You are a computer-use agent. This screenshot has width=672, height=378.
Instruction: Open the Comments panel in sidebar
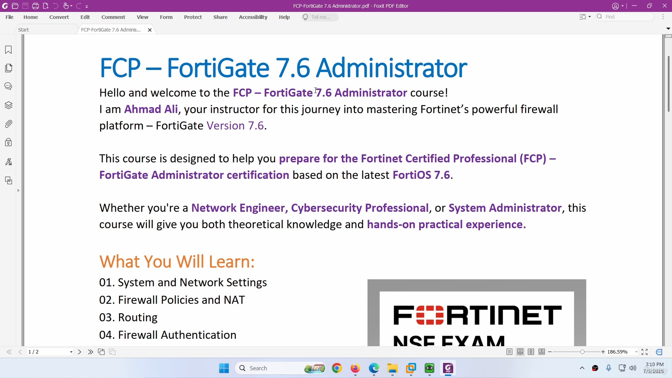point(8,86)
